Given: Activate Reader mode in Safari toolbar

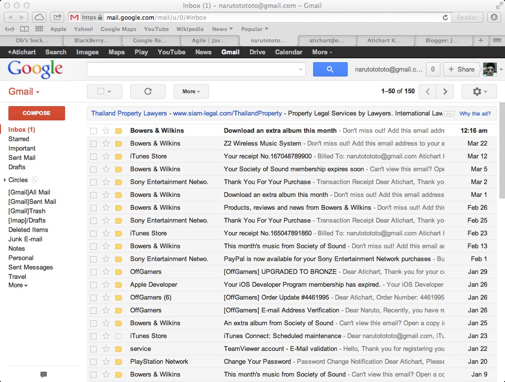Looking at the screenshot, I should coord(467,17).
